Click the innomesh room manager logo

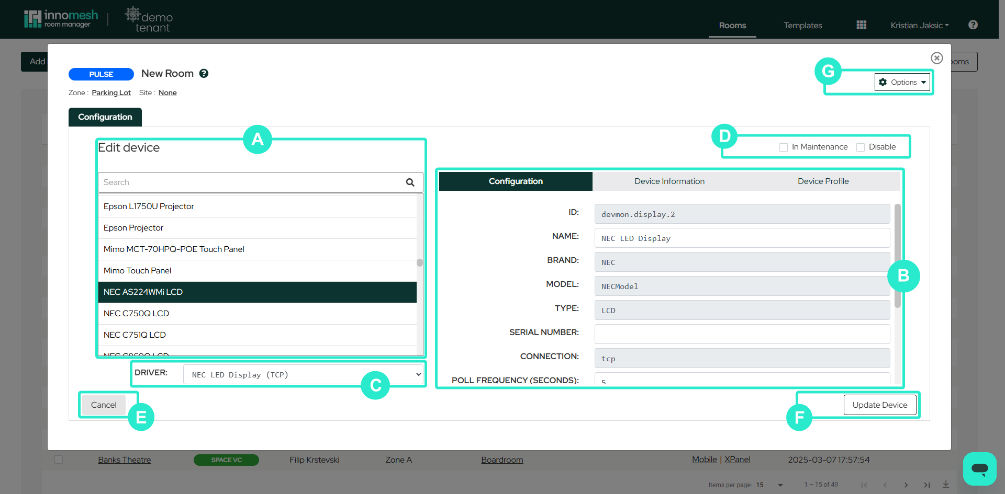click(61, 19)
